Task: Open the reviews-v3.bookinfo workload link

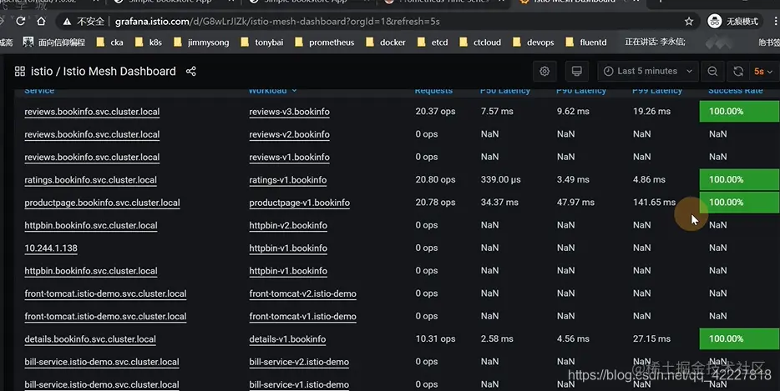Action: 289,112
